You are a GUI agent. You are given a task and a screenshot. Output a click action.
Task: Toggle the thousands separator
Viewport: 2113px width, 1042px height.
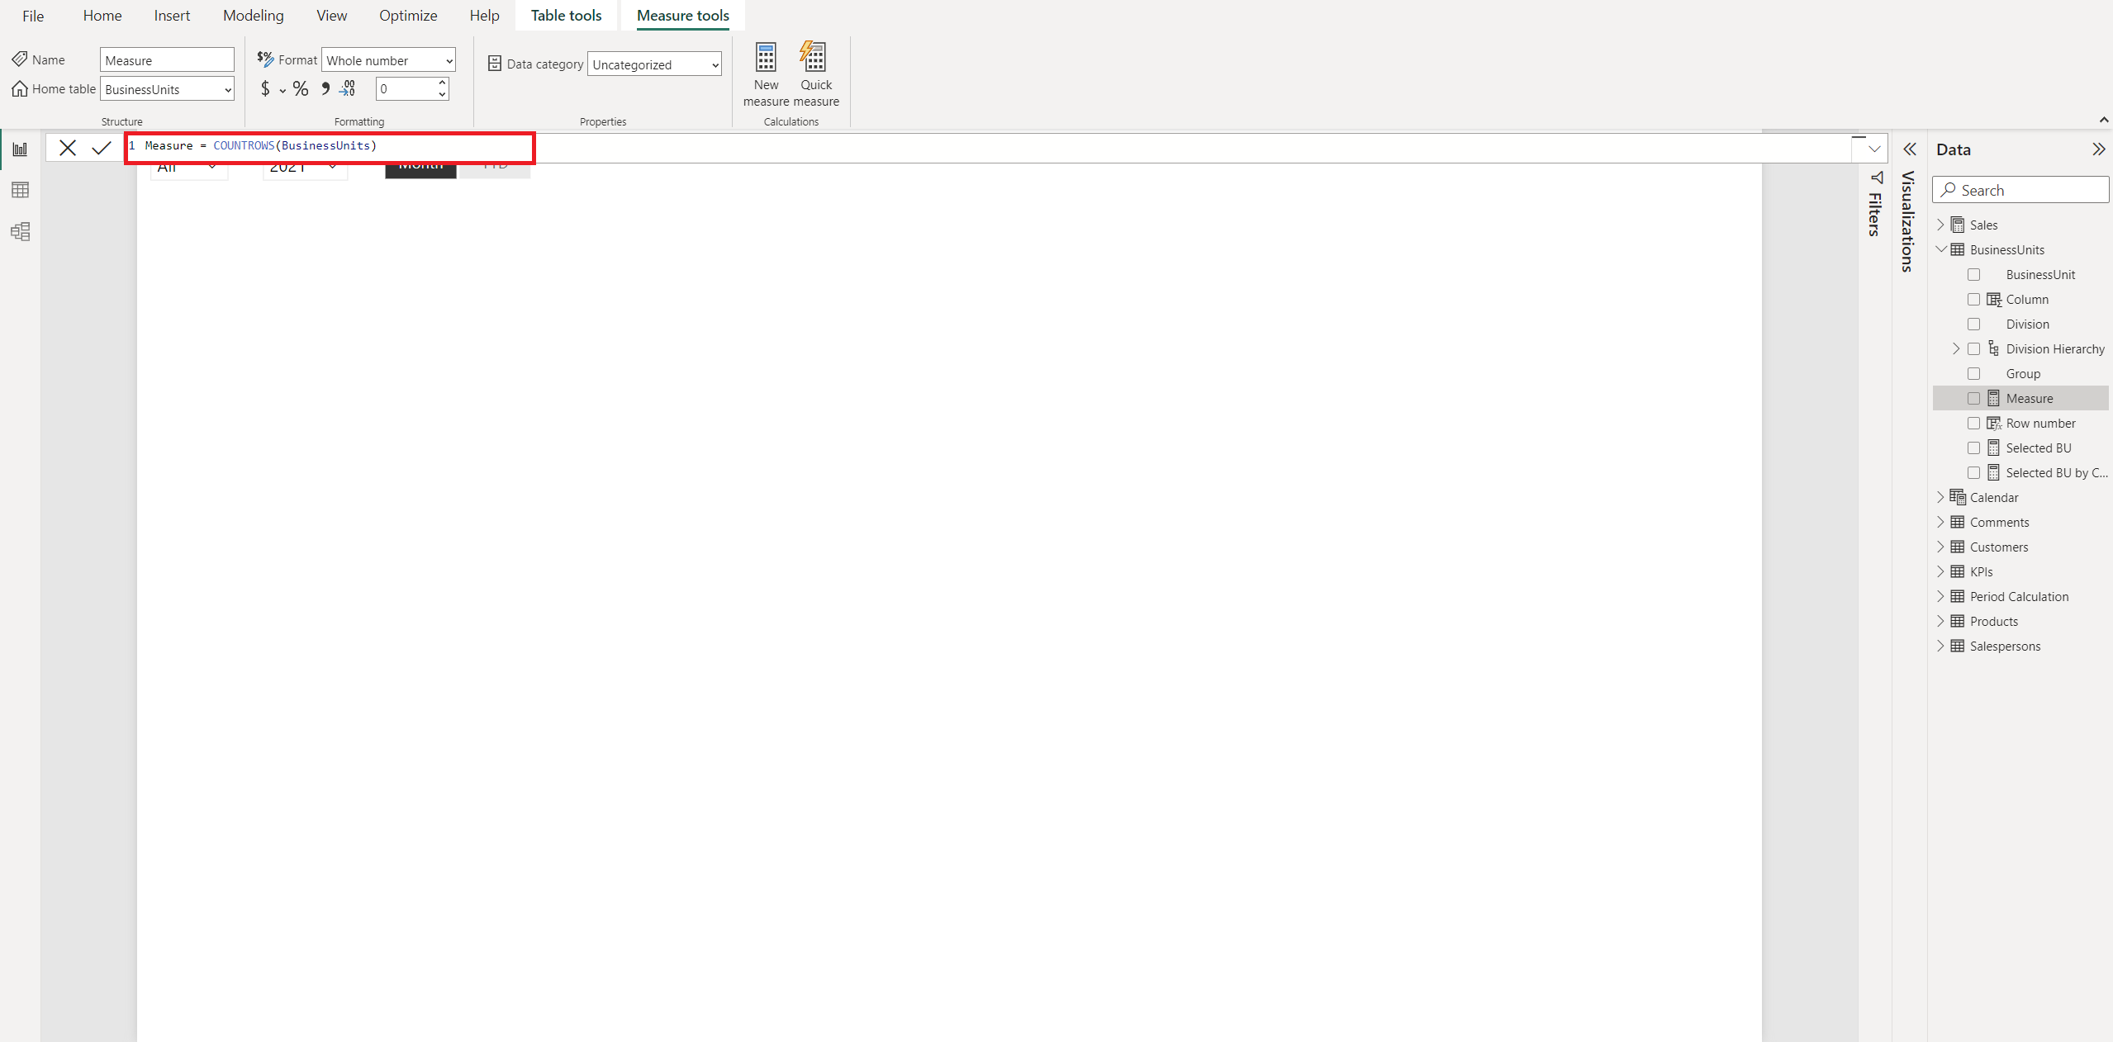coord(325,89)
